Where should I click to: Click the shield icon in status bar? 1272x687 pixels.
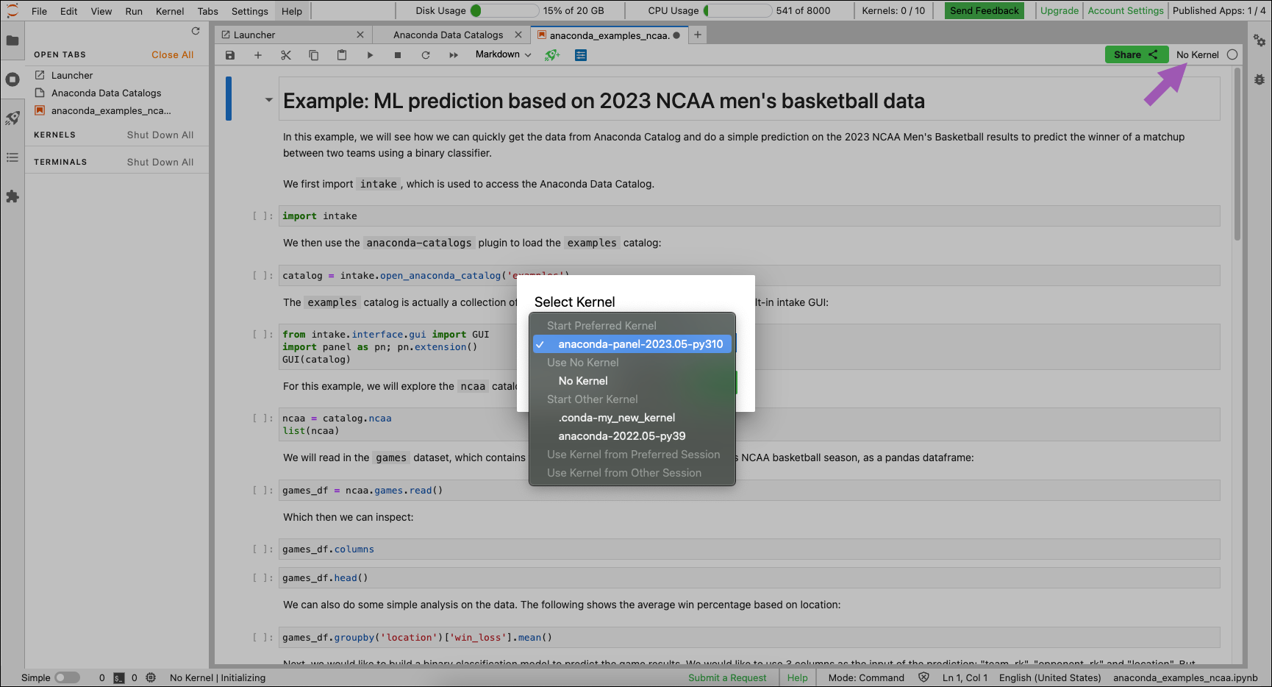click(x=924, y=677)
